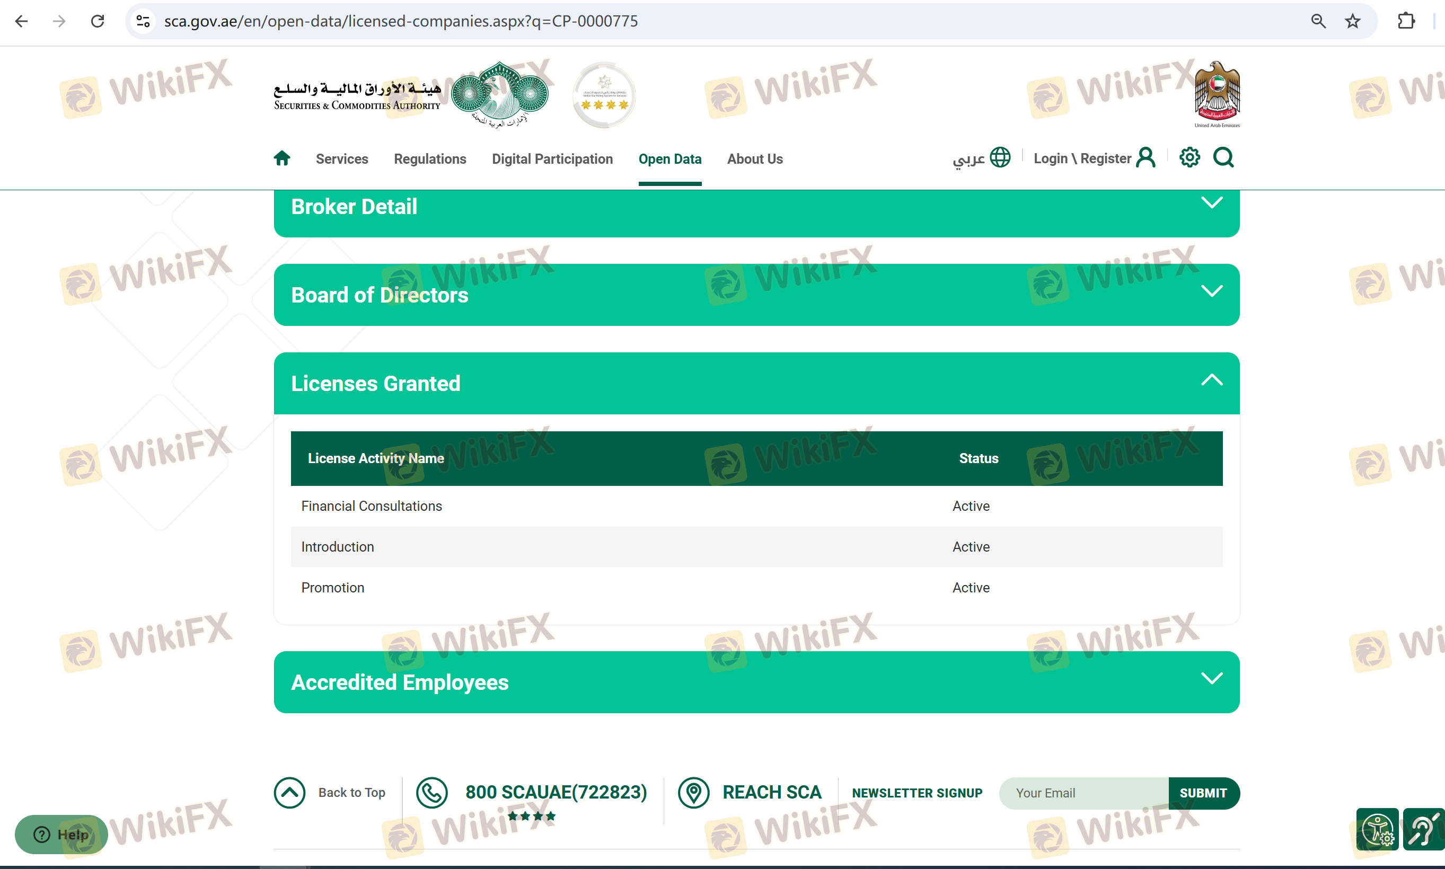
Task: Click the hearing assistance icon
Action: (1424, 829)
